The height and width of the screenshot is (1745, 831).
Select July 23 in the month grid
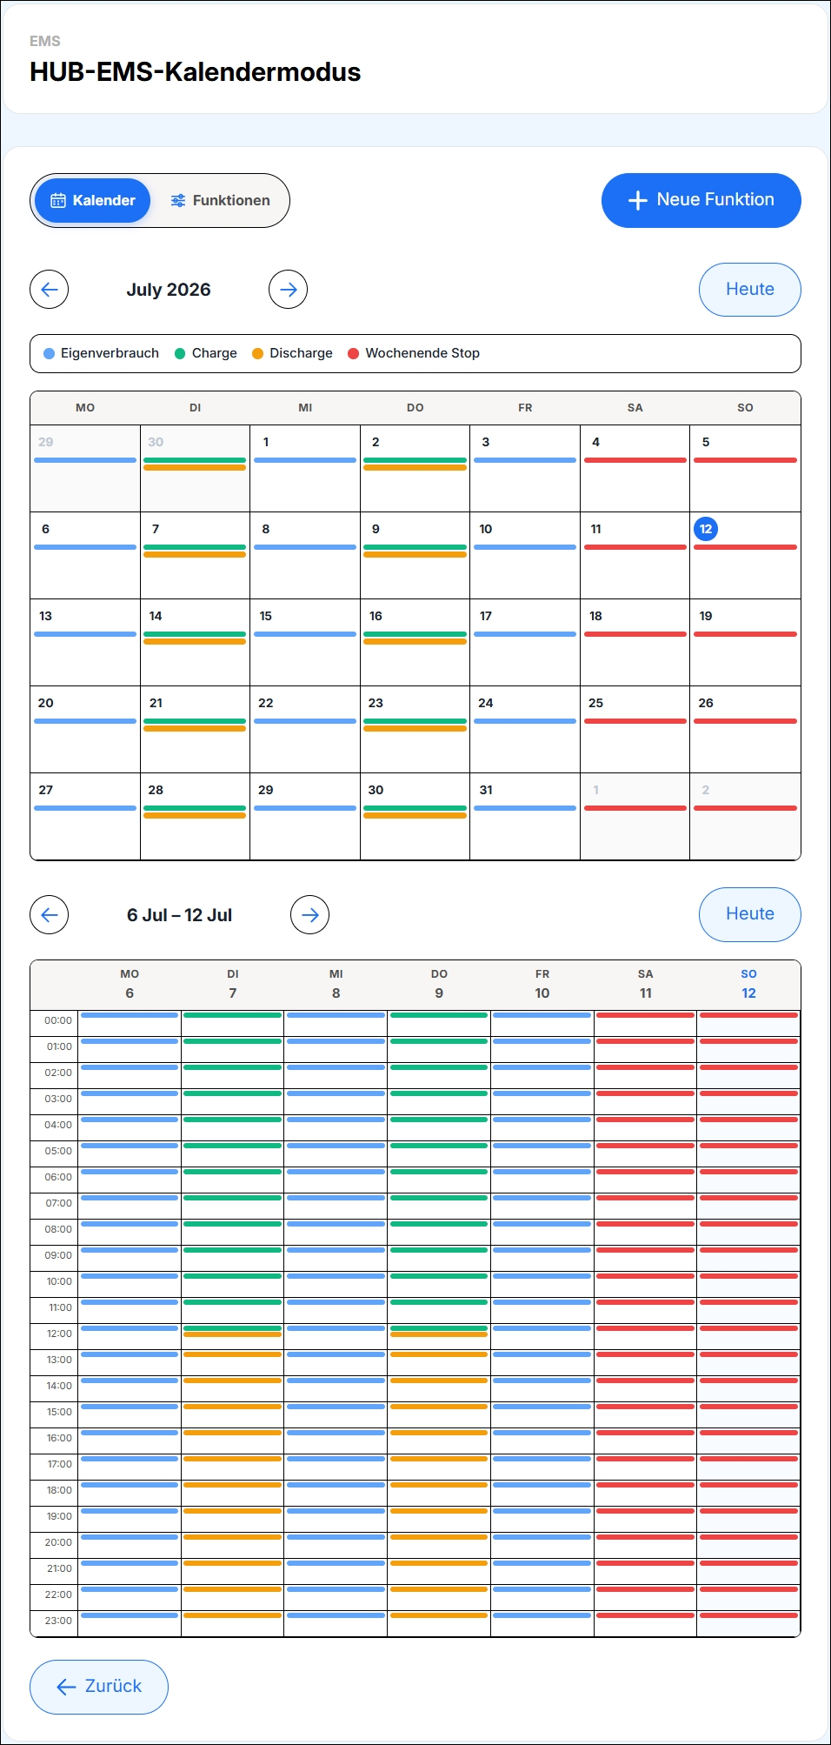(x=415, y=729)
